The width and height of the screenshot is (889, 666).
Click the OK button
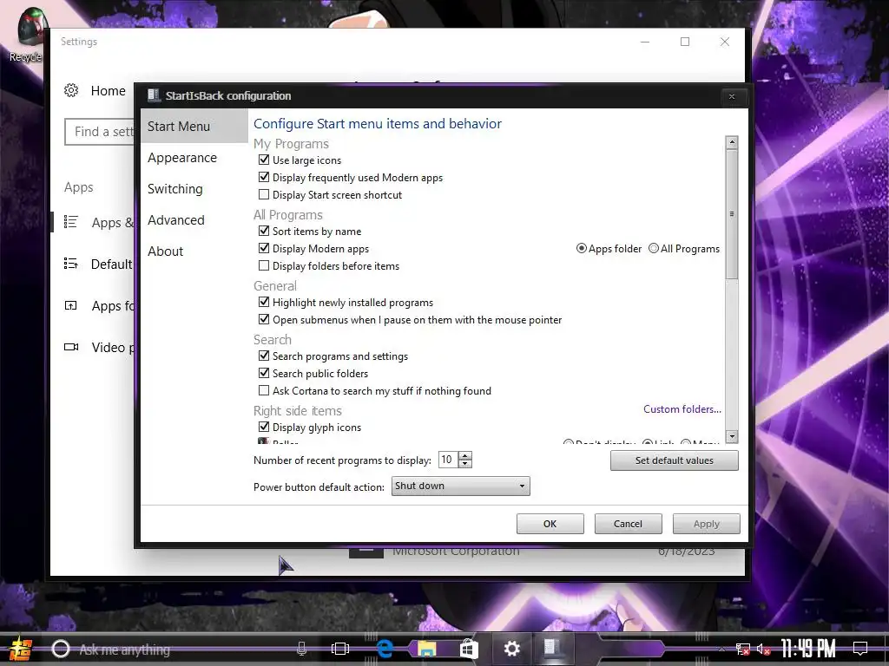550,524
